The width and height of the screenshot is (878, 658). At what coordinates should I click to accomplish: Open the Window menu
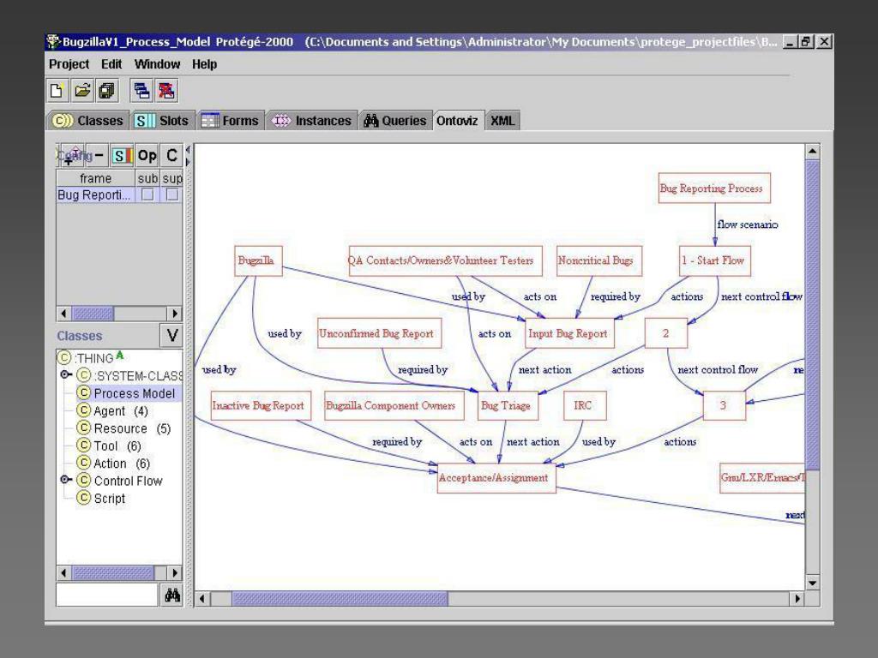(158, 64)
